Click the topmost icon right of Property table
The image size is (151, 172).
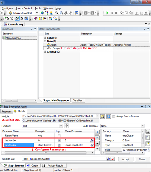tap(148, 131)
